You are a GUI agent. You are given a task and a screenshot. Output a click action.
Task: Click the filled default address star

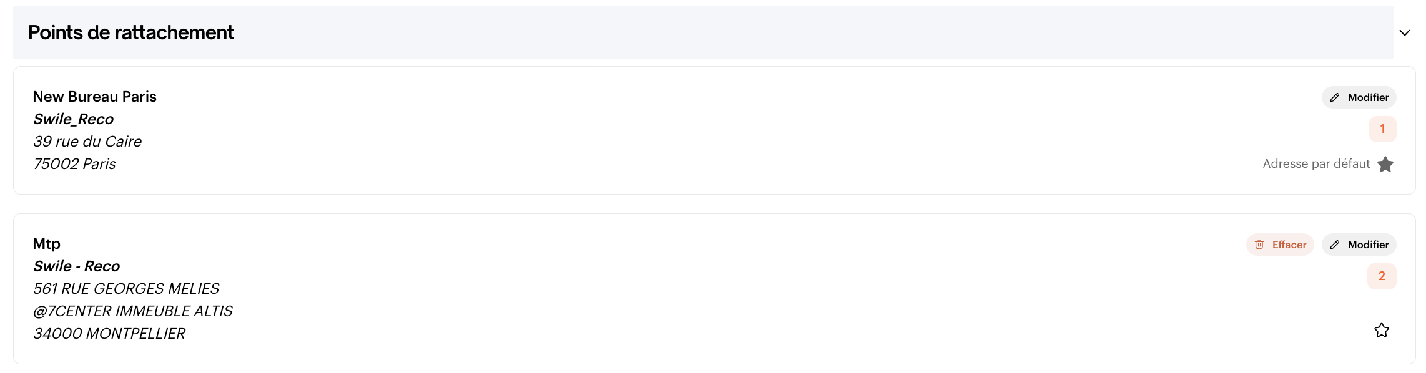pos(1385,164)
